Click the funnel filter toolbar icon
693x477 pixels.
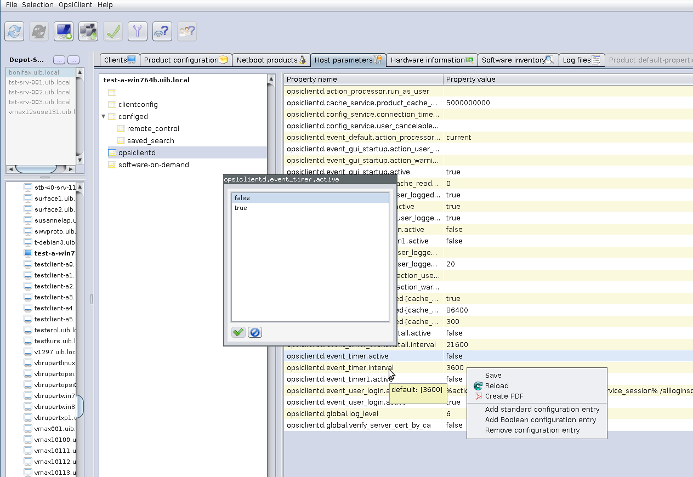click(138, 31)
